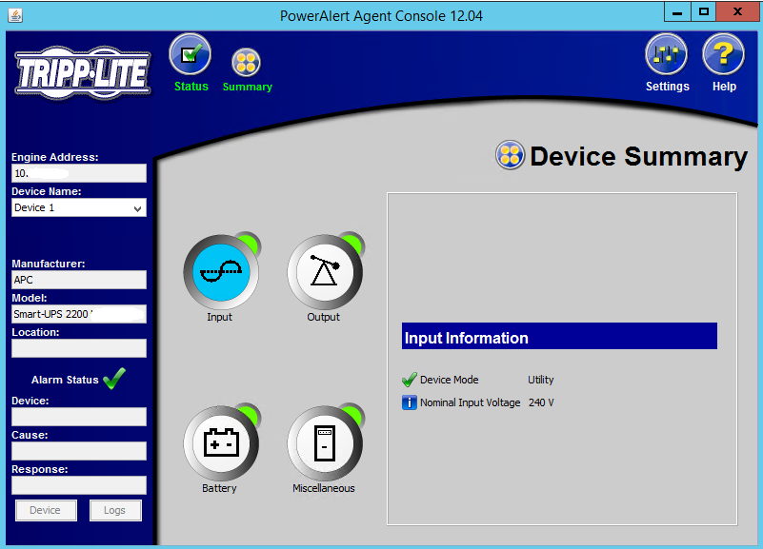Click the Model field
Image resolution: width=763 pixels, height=549 pixels.
click(79, 314)
